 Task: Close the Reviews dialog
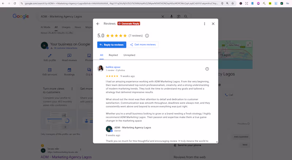click(x=213, y=24)
